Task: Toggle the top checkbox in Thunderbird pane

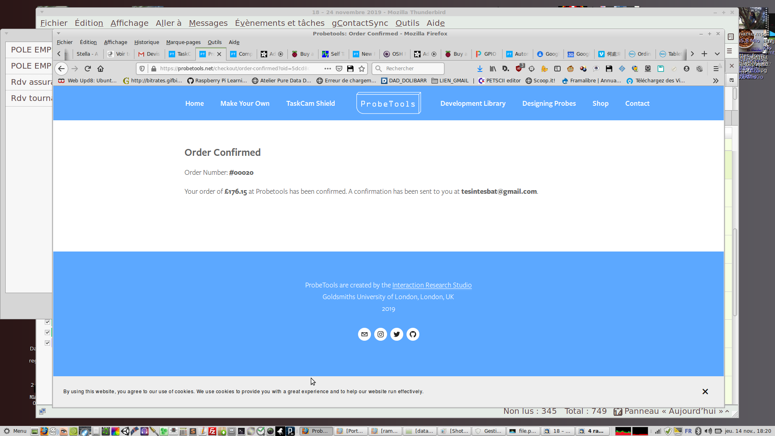Action: (x=47, y=322)
